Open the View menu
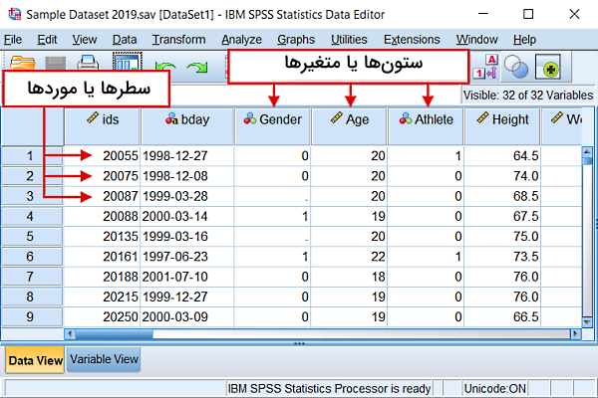The width and height of the screenshot is (598, 398). click(x=85, y=40)
